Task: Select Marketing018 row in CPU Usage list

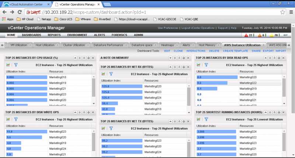Action: pyautogui.click(x=49, y=77)
